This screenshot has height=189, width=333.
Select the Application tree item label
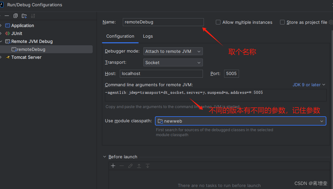click(x=23, y=26)
